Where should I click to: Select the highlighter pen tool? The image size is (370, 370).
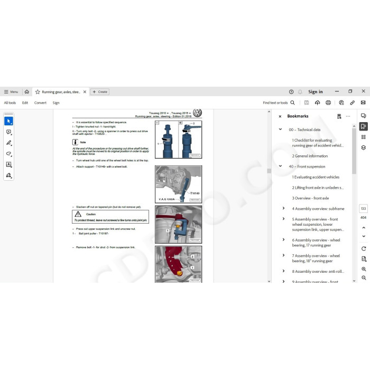tap(9, 143)
